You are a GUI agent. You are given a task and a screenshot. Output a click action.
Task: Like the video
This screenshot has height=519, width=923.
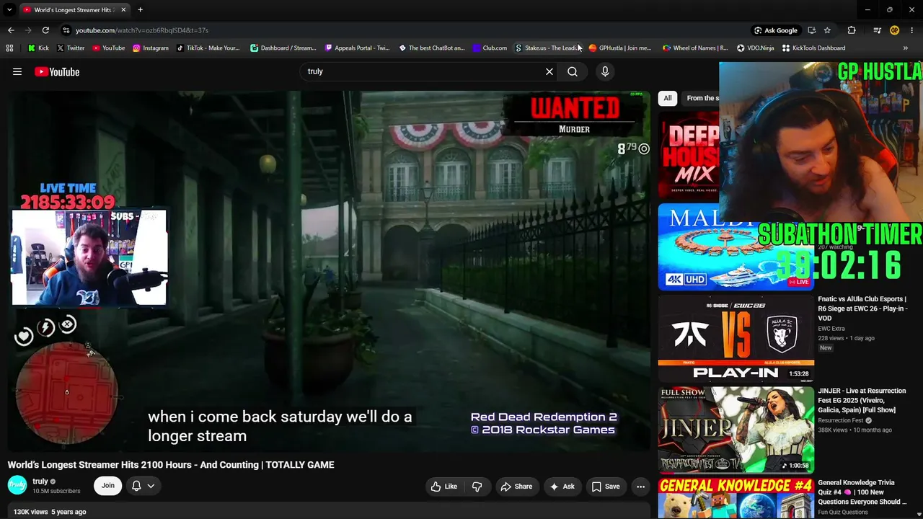pyautogui.click(x=444, y=487)
